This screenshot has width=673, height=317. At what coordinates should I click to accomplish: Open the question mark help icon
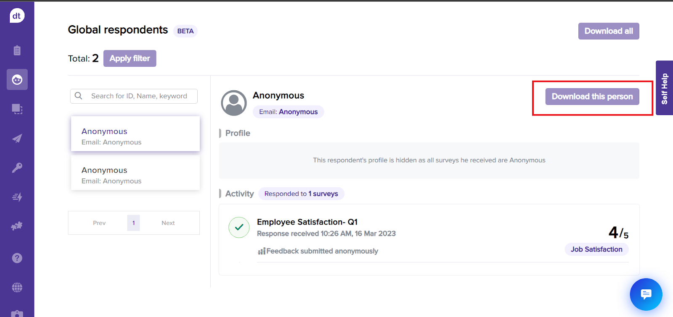tap(17, 258)
